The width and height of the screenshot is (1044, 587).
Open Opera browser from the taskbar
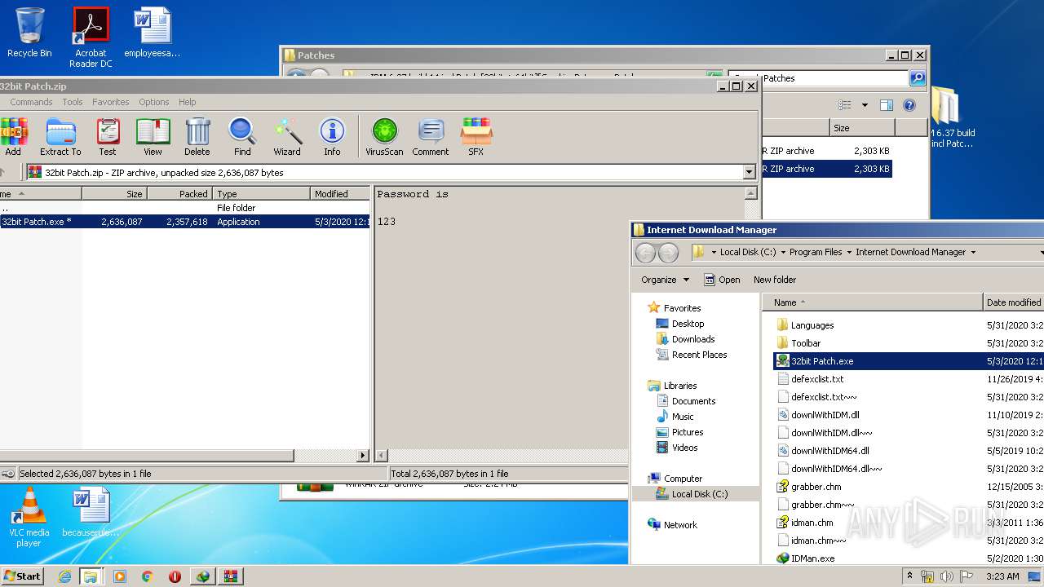click(175, 576)
